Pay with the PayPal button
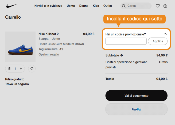The height and width of the screenshot is (125, 175). point(136,109)
